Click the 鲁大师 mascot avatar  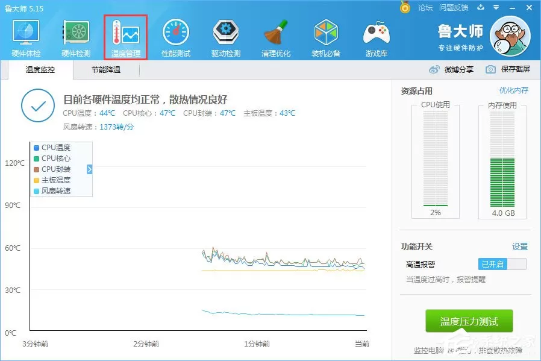(x=510, y=36)
